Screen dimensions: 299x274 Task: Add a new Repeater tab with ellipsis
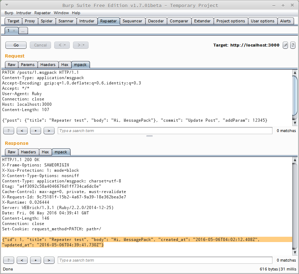[23, 31]
